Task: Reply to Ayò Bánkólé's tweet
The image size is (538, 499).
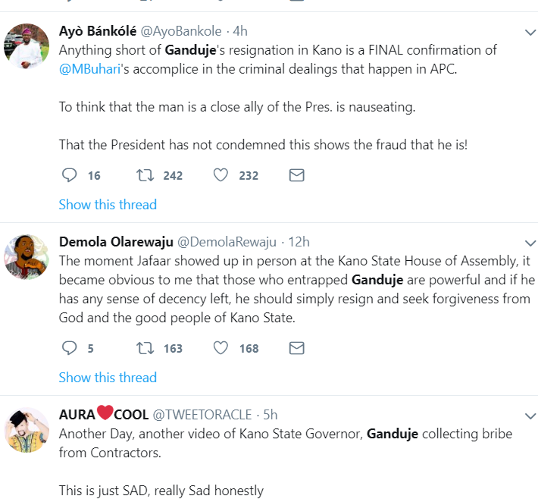Action: tap(70, 175)
